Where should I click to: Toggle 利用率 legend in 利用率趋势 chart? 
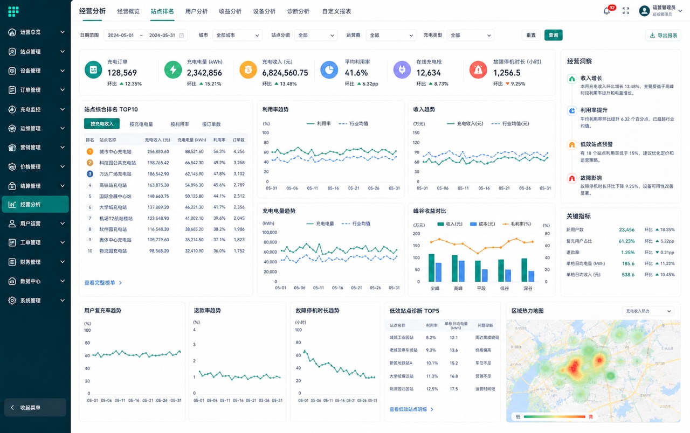pyautogui.click(x=319, y=123)
